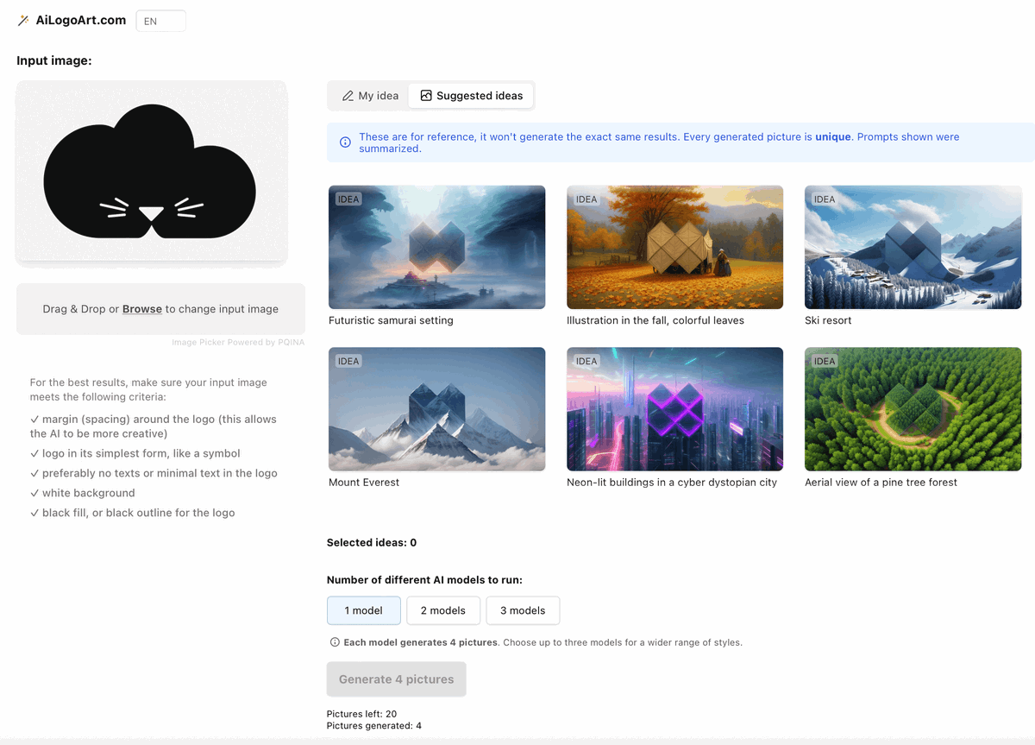Choose the 1 model option
Image resolution: width=1035 pixels, height=745 pixels.
click(364, 610)
